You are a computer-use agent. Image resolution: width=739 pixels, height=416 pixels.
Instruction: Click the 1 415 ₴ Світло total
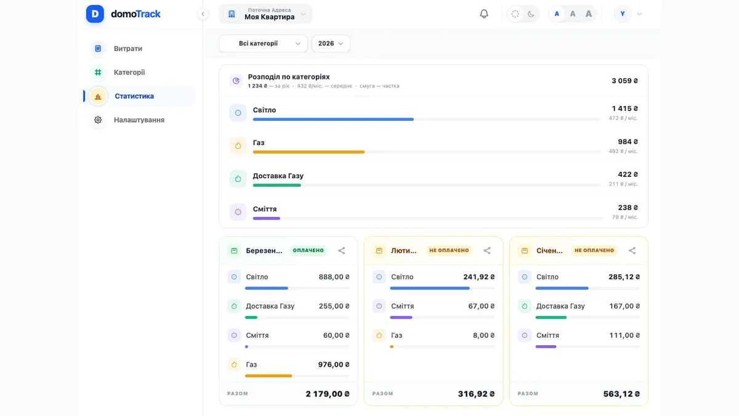625,108
